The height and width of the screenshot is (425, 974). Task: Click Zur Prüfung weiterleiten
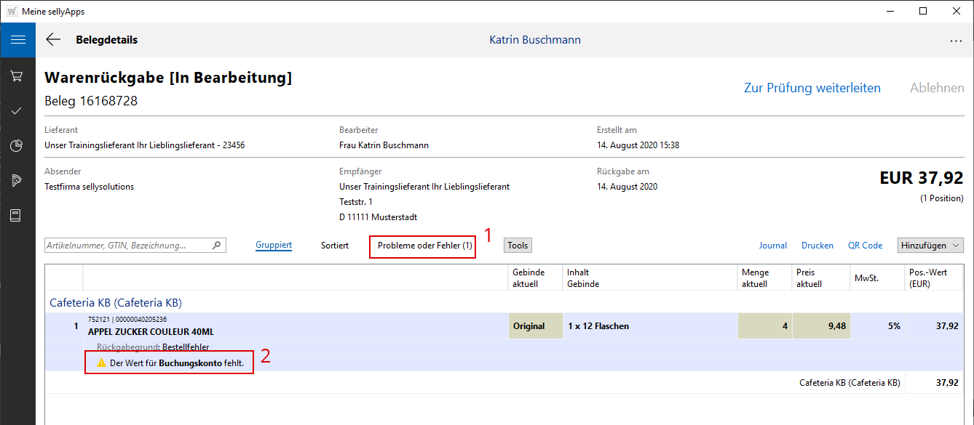tap(812, 88)
